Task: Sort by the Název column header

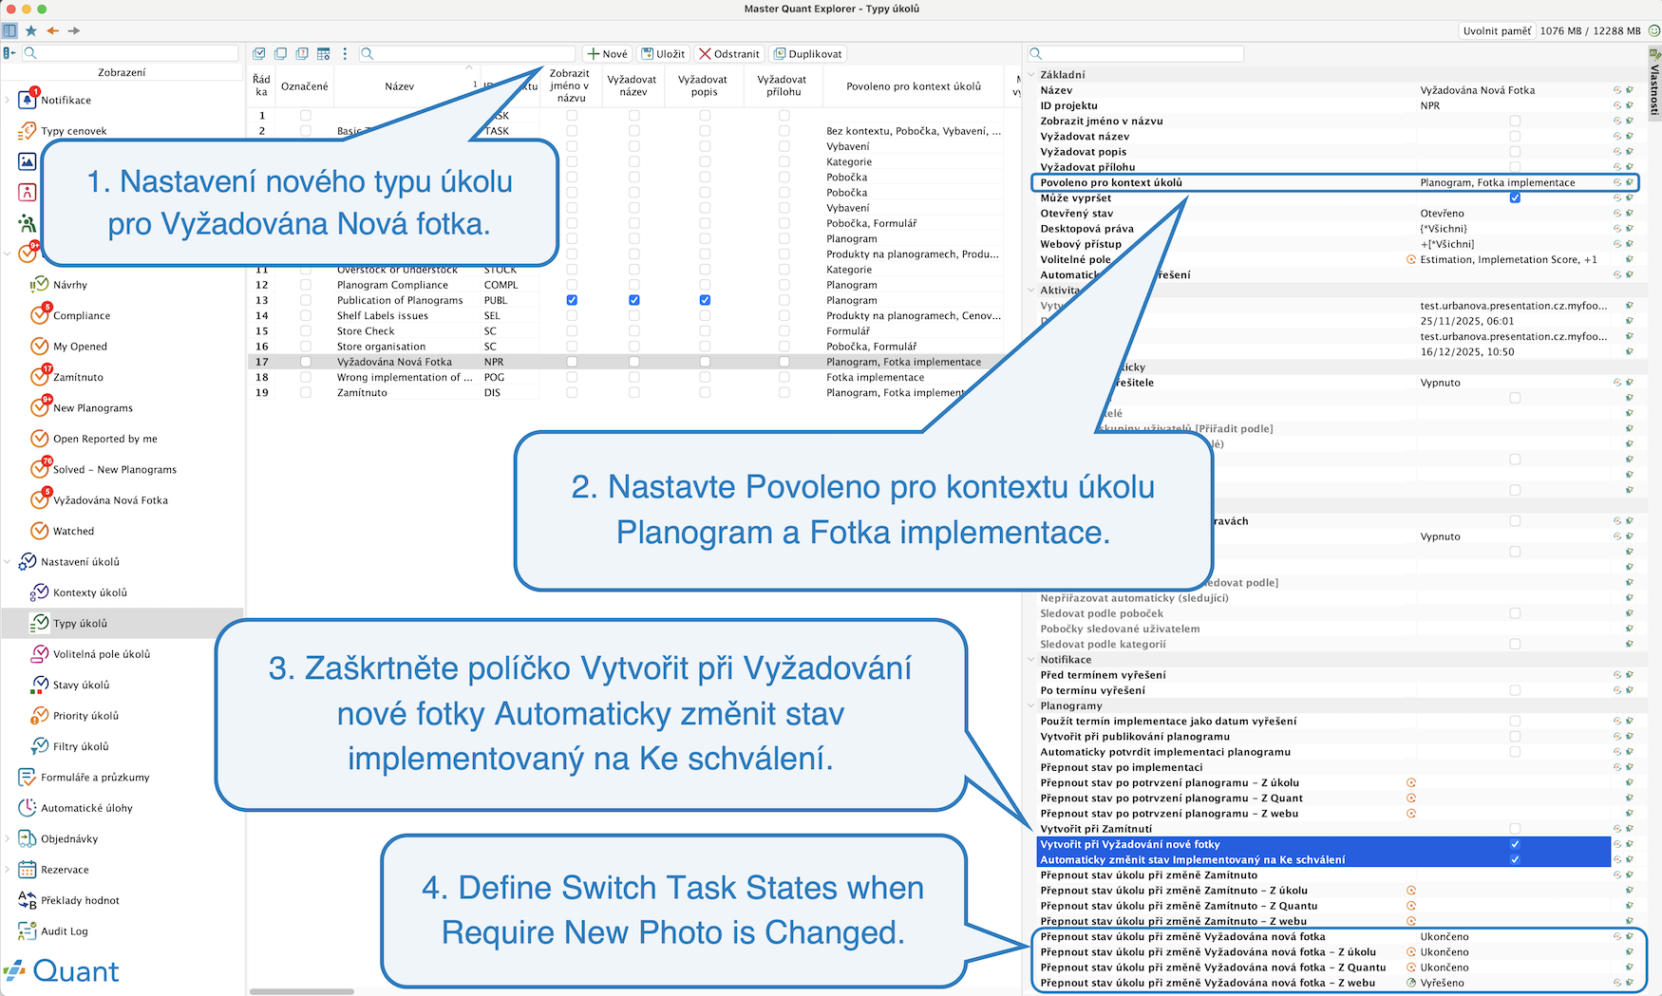Action: click(399, 86)
